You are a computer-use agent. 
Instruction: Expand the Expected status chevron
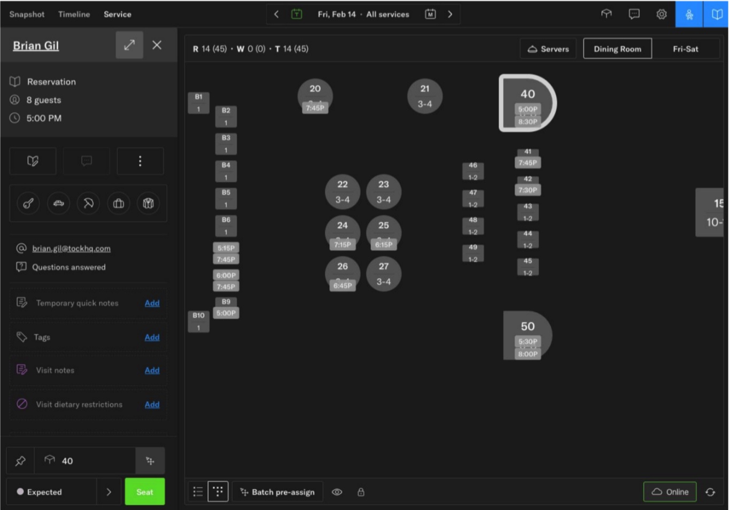point(108,492)
